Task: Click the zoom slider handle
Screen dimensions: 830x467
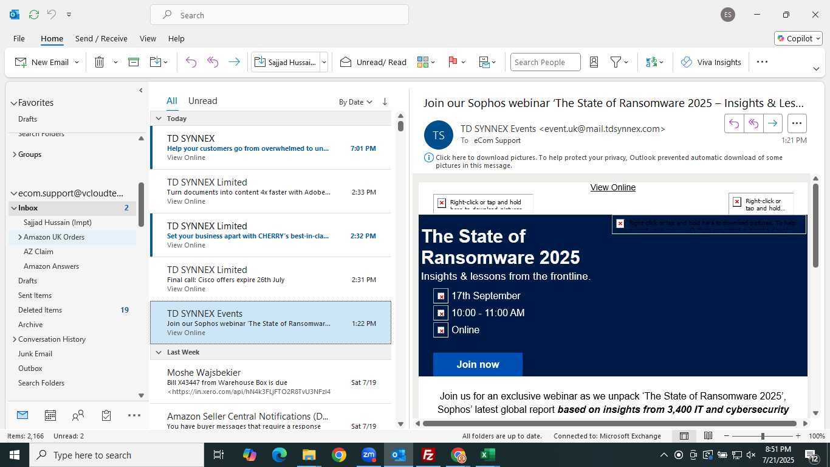Action: pos(763,436)
